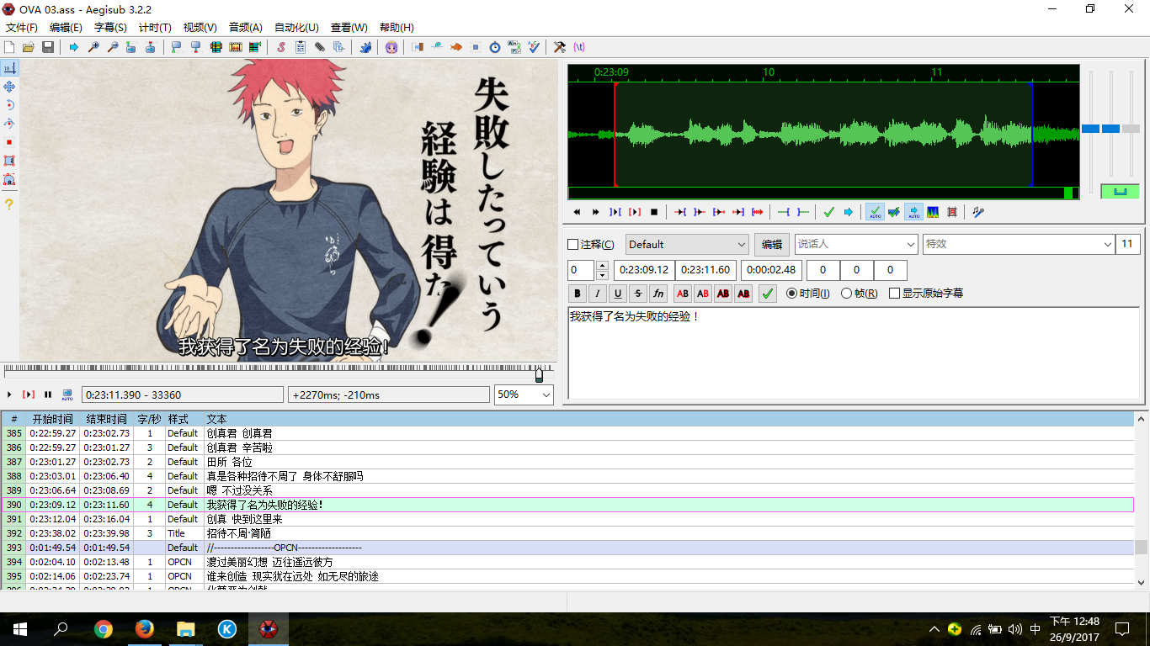This screenshot has height=646, width=1150.
Task: Select the rectangle clip tool
Action: (9, 161)
